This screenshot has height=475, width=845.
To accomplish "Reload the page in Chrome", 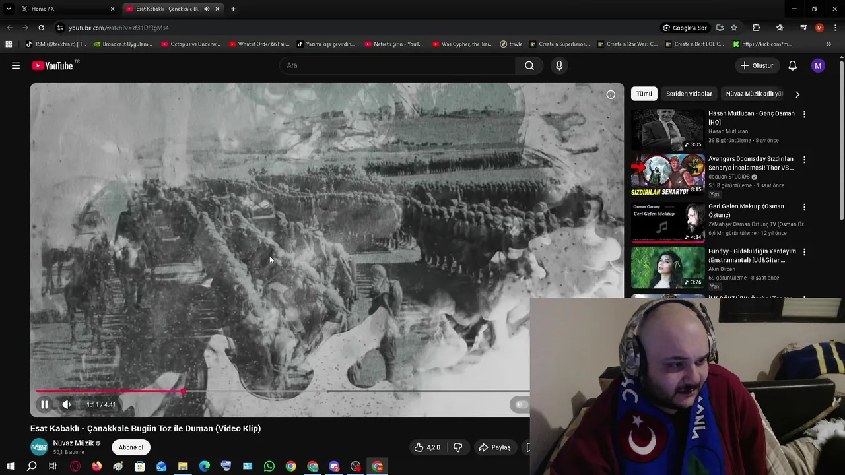I will click(x=41, y=28).
